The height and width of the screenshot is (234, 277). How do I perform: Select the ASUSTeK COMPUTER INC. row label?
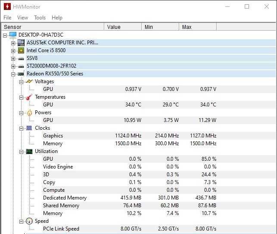(x=62, y=43)
